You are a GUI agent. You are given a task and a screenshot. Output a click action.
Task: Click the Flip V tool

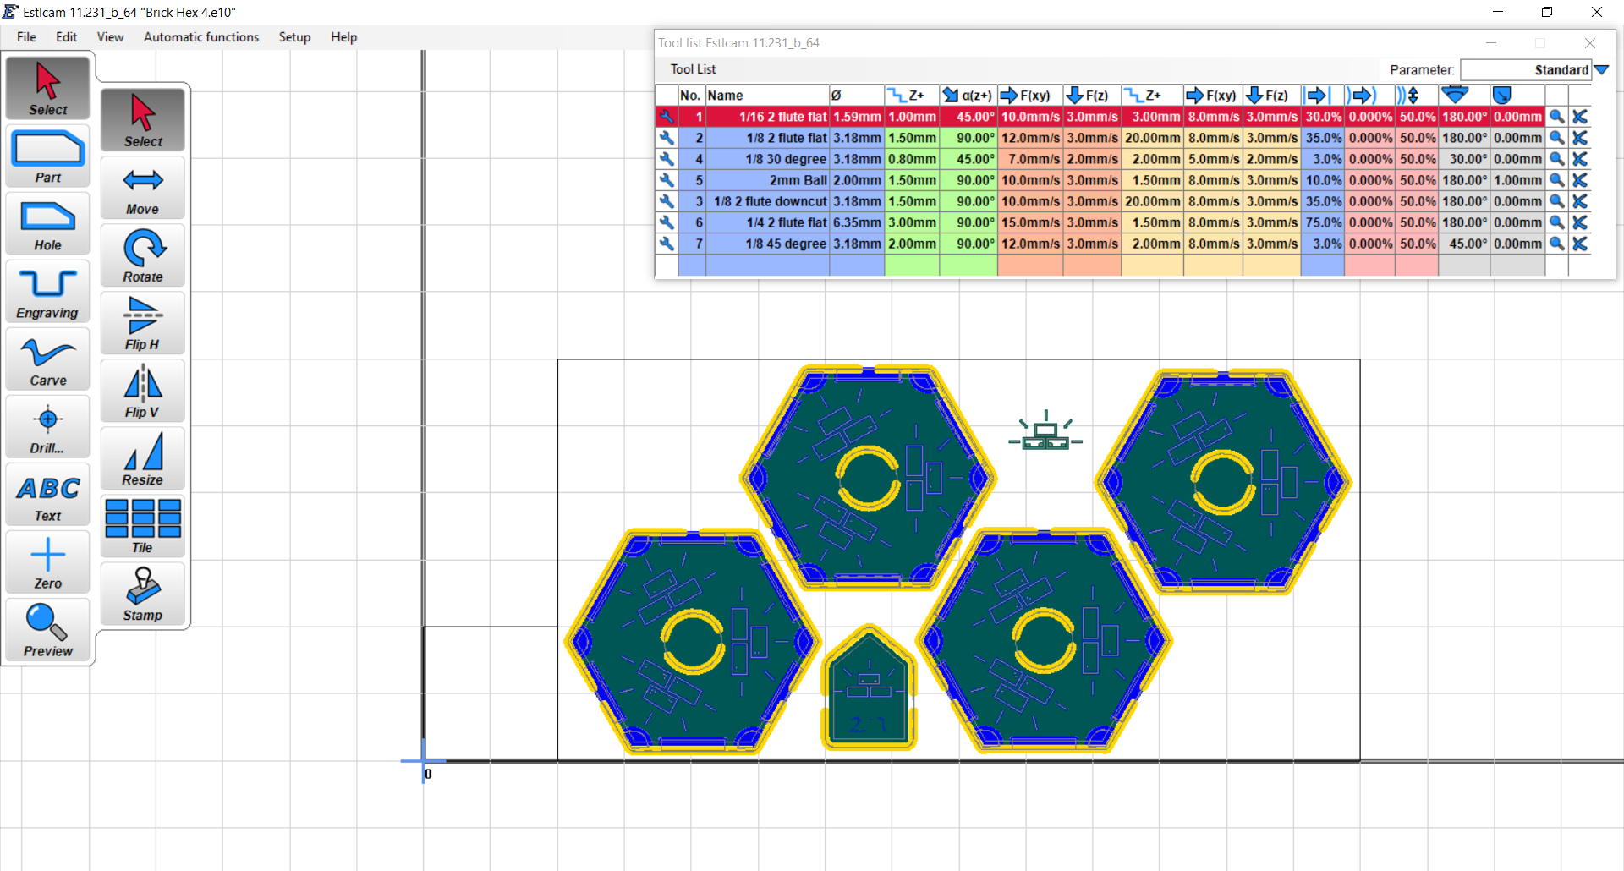(x=143, y=391)
